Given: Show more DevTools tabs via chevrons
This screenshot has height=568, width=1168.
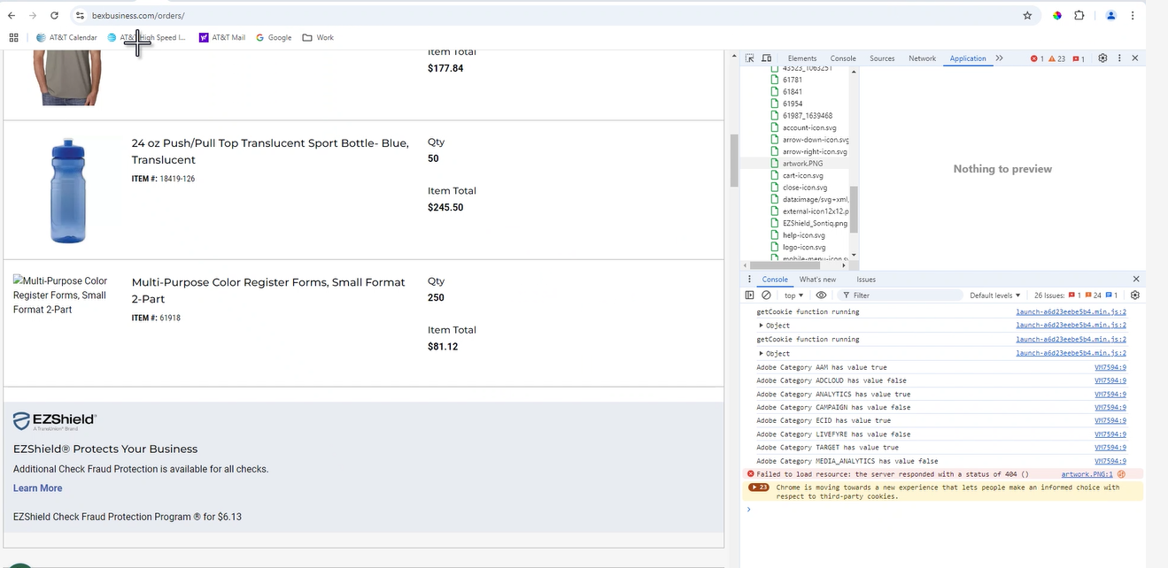Looking at the screenshot, I should click(x=999, y=58).
